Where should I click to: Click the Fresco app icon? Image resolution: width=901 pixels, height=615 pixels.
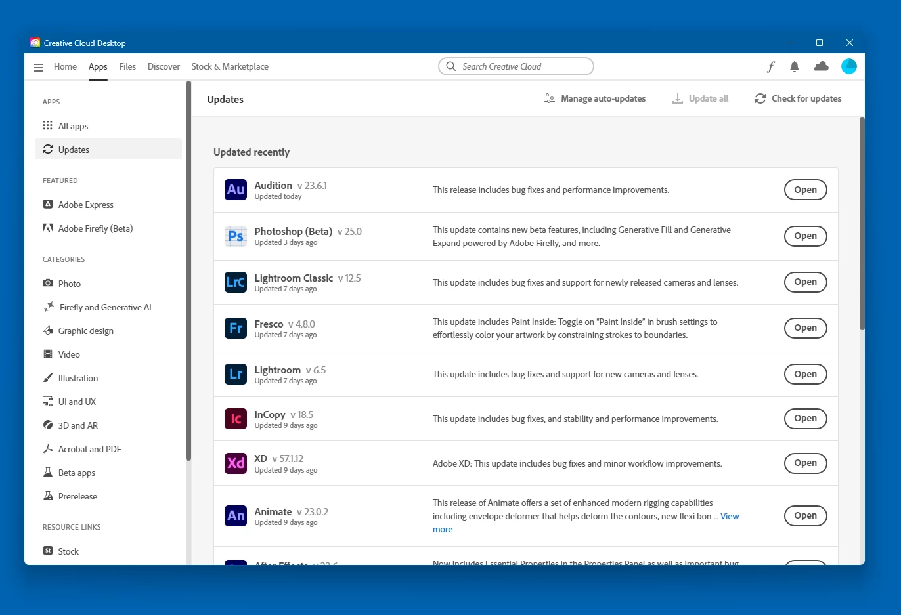coord(236,328)
